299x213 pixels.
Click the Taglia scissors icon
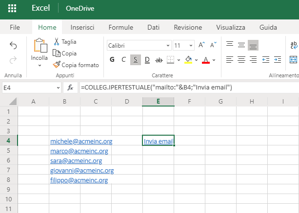57,42
